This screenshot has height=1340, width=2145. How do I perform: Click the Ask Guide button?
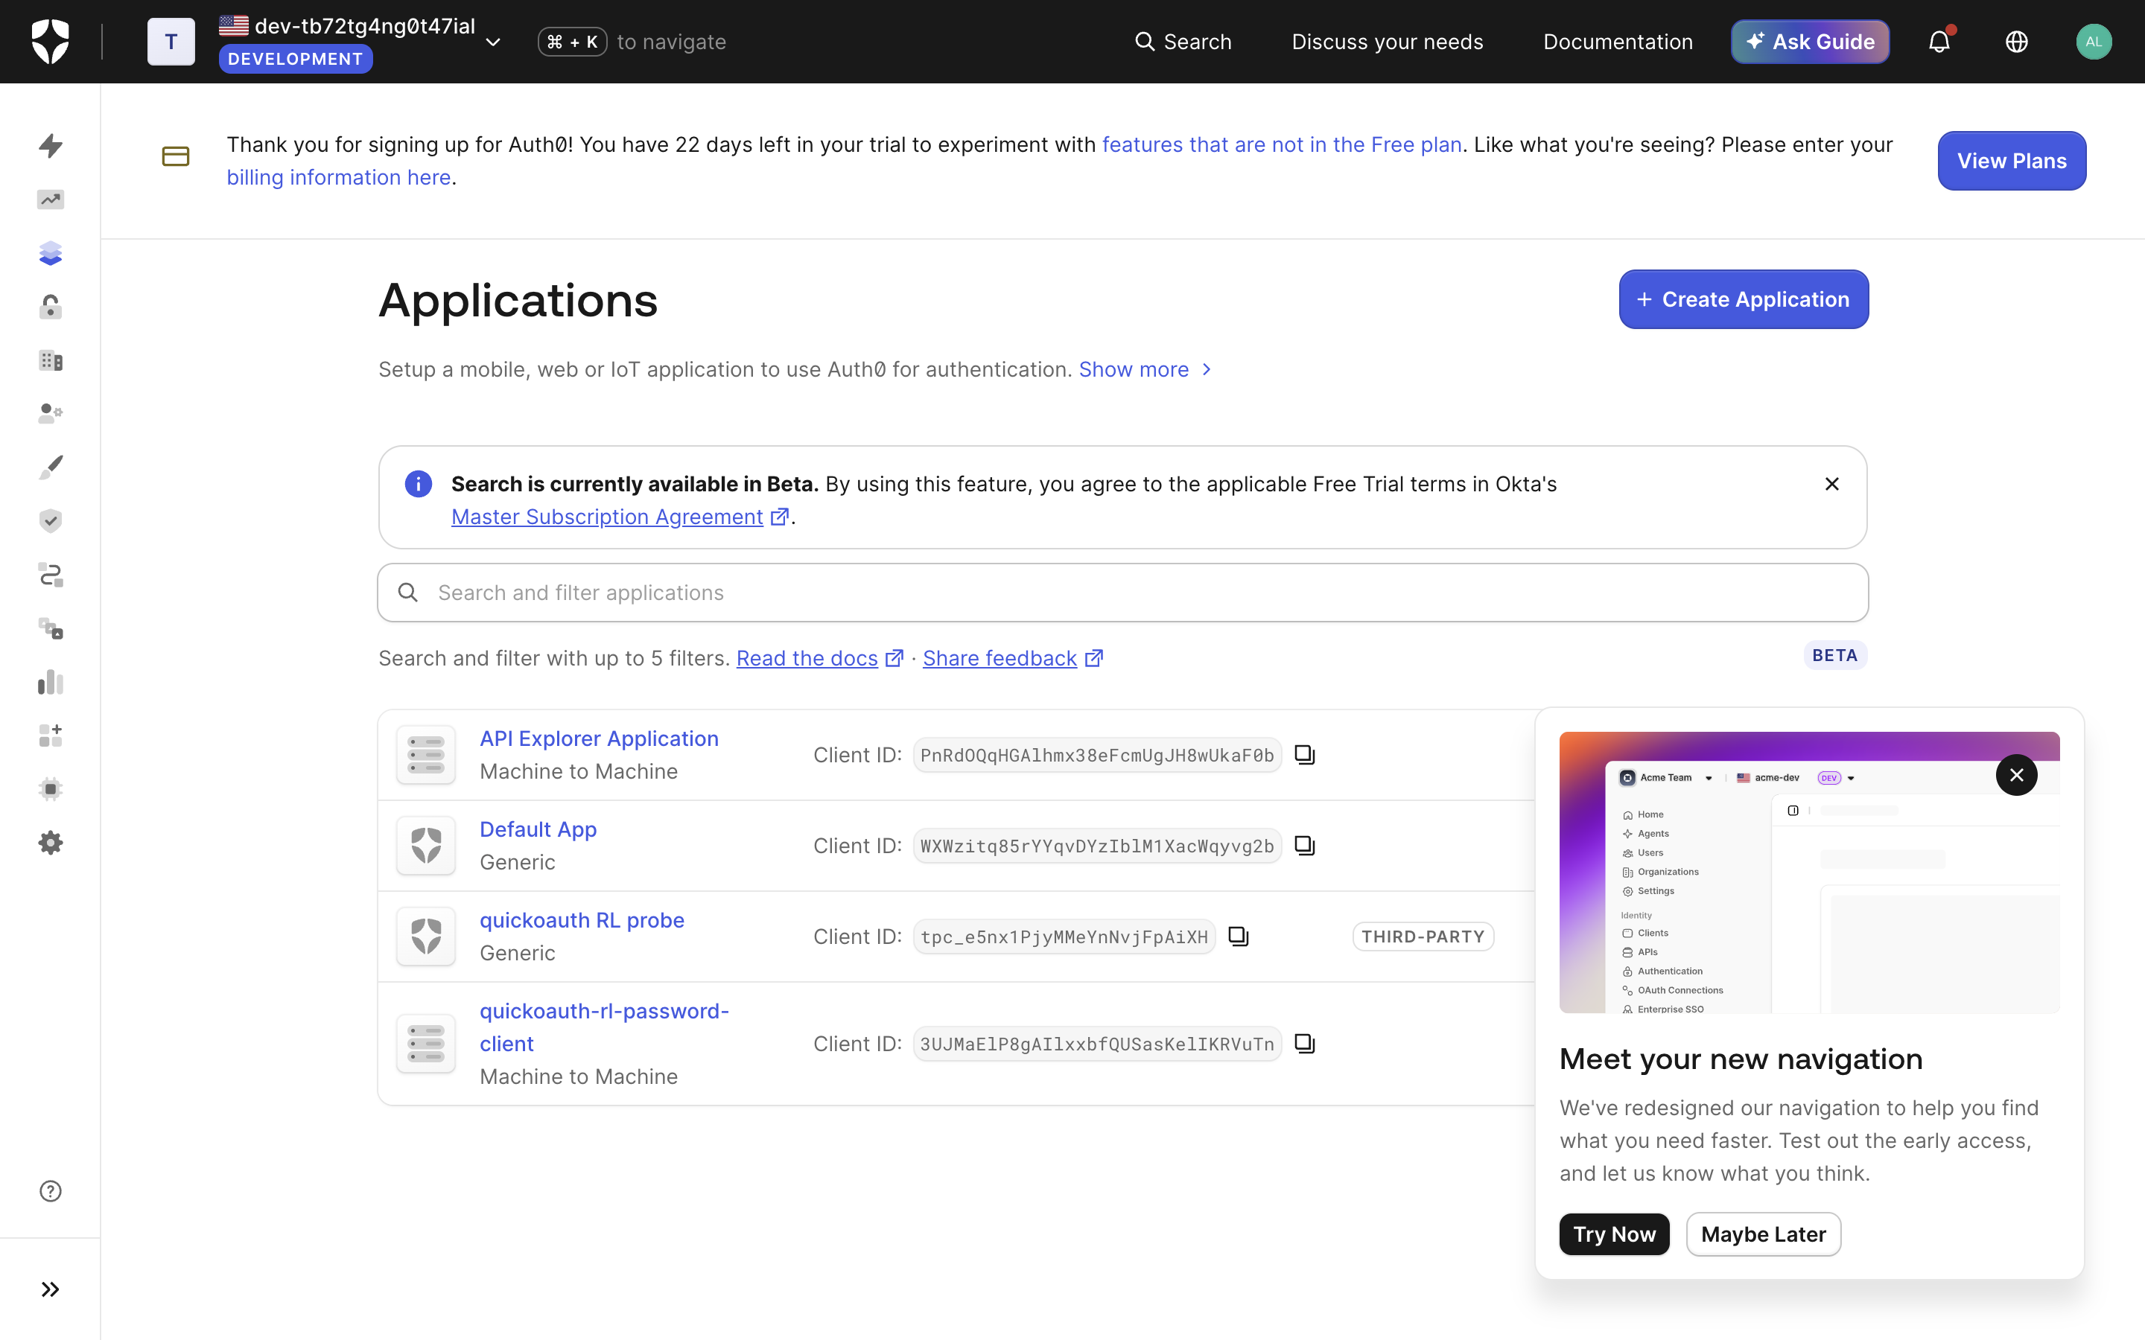pyautogui.click(x=1810, y=42)
